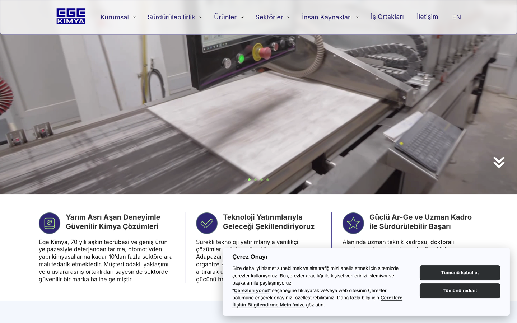The image size is (517, 323).
Task: Click the Çerez Onayı title
Action: [250, 257]
